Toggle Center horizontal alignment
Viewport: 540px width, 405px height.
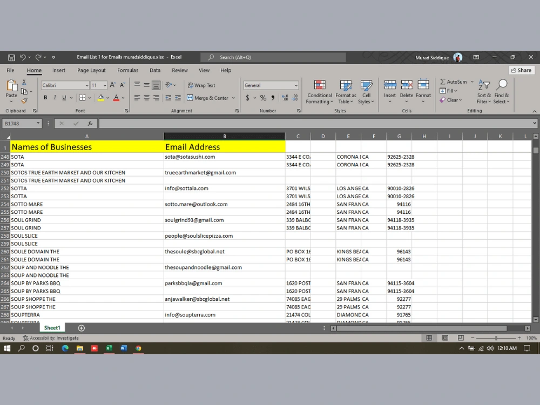coord(147,98)
